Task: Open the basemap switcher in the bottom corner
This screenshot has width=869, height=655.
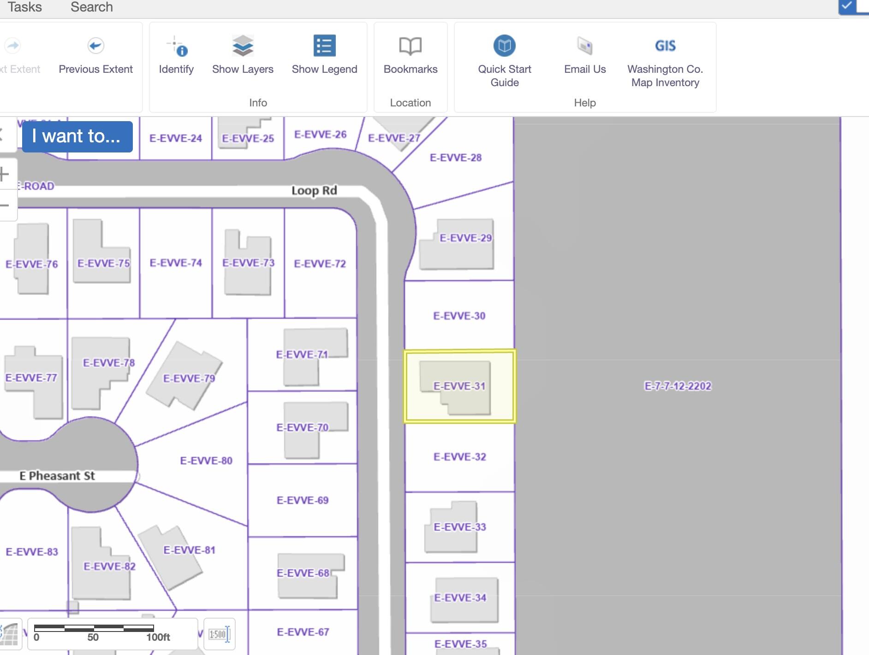Action: [9, 634]
